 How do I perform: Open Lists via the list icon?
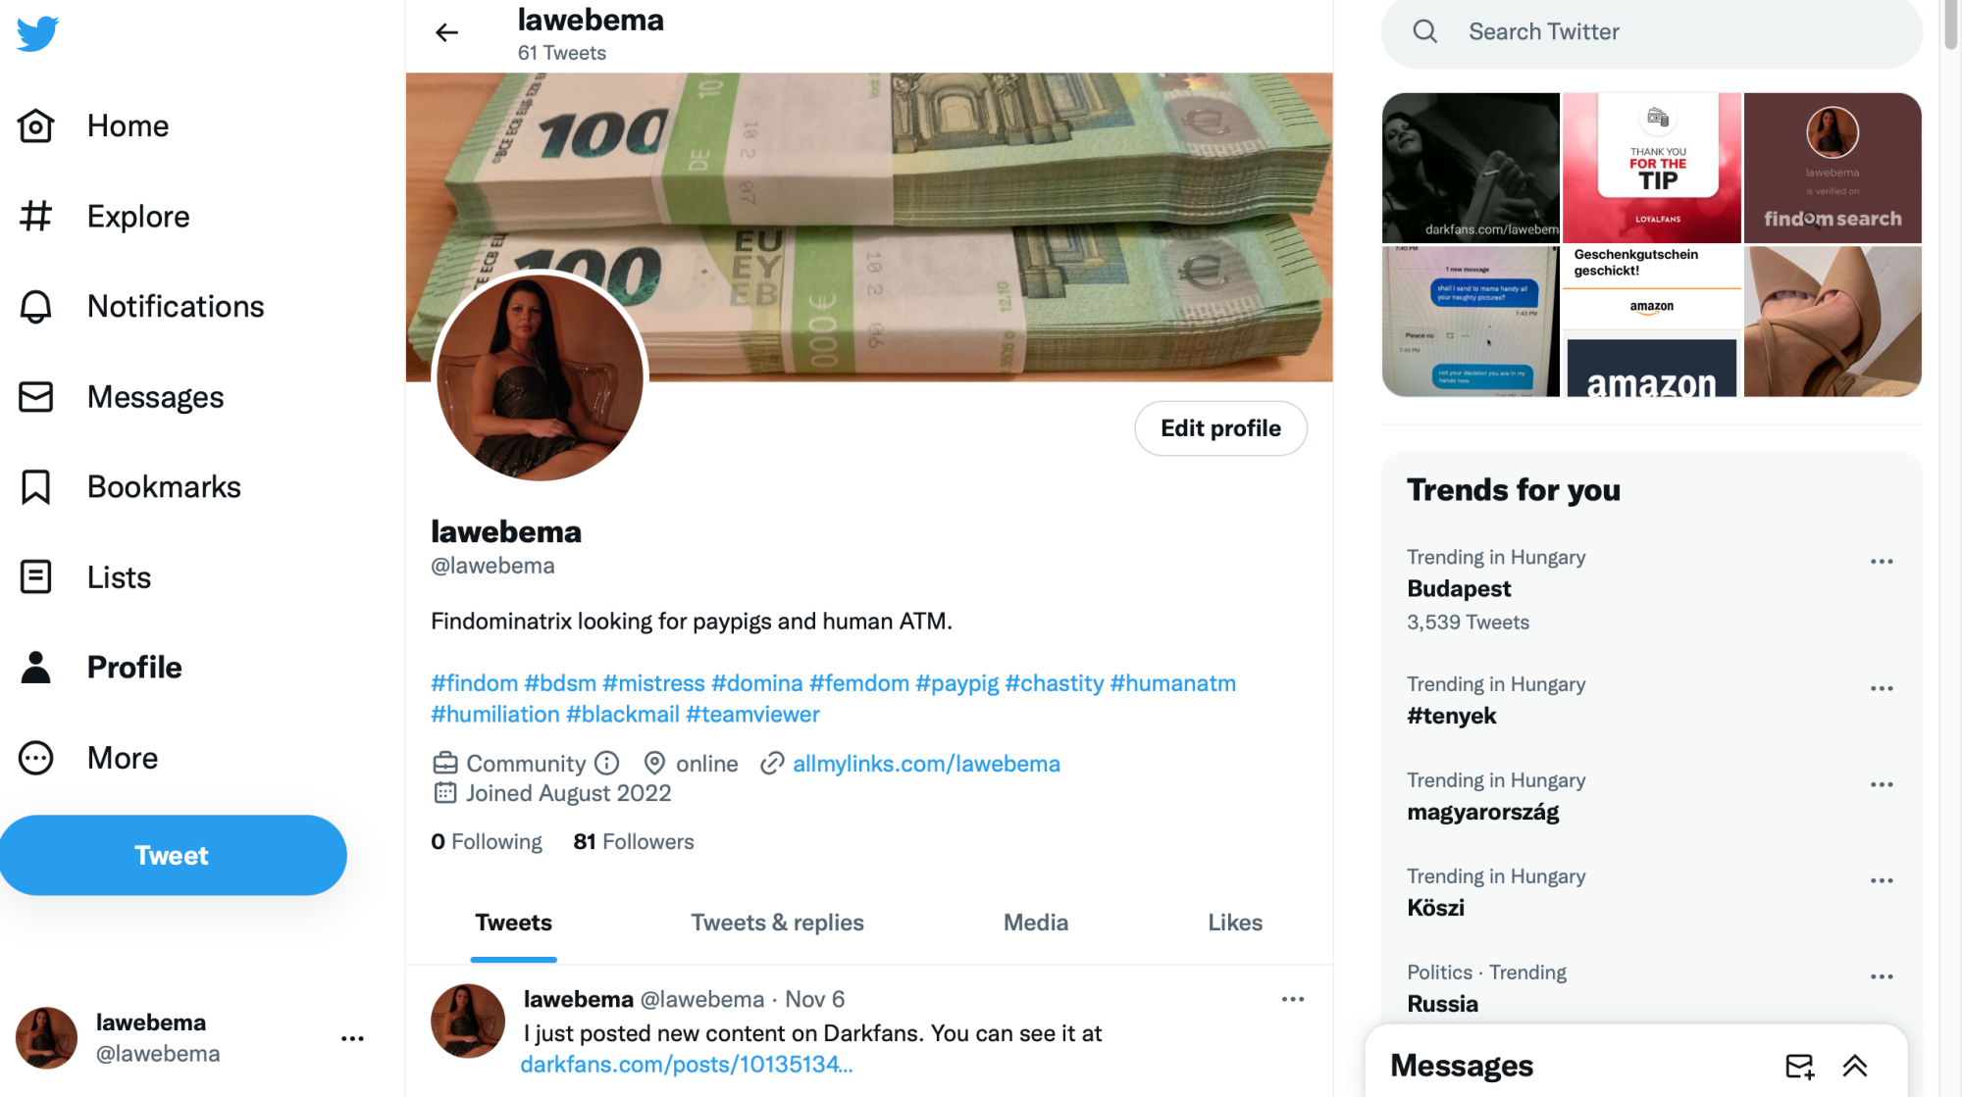click(36, 577)
